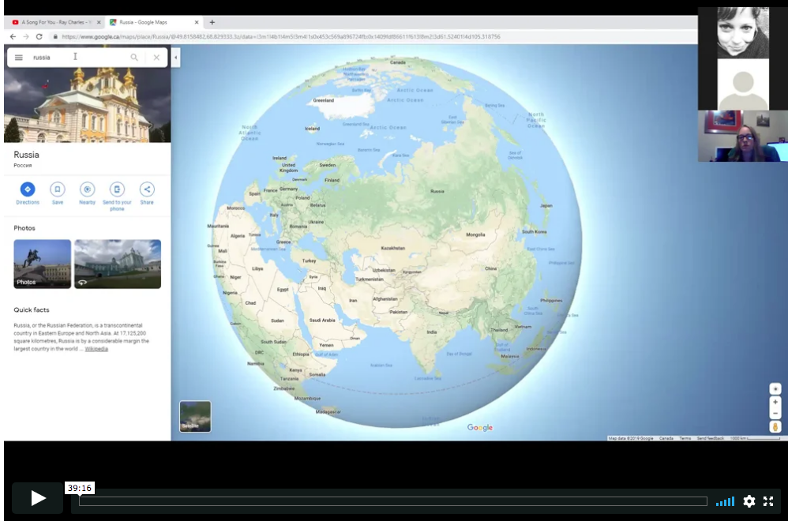Open the Photos thumbnail with statue

pyautogui.click(x=42, y=264)
